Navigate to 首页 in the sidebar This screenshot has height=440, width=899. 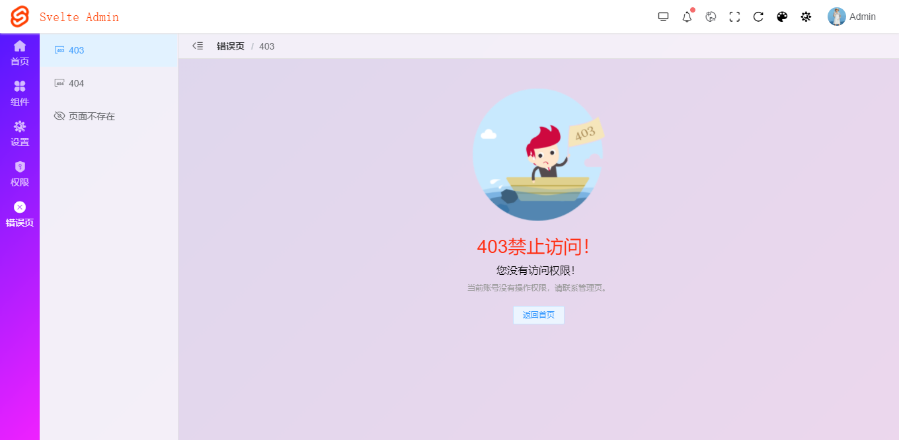(x=19, y=53)
